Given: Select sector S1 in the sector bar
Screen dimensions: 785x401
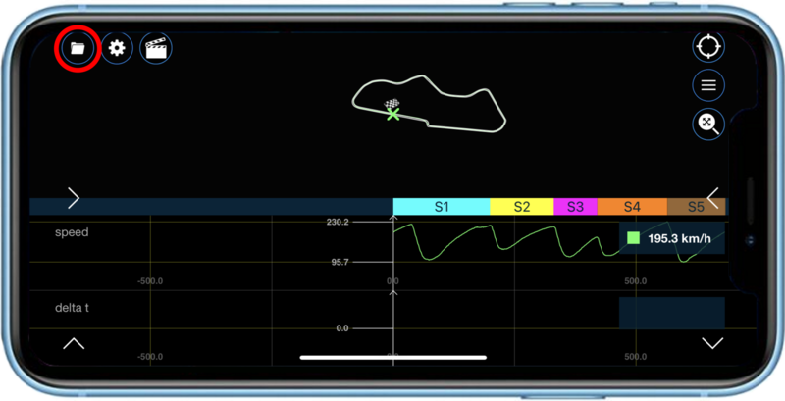Looking at the screenshot, I should 442,207.
